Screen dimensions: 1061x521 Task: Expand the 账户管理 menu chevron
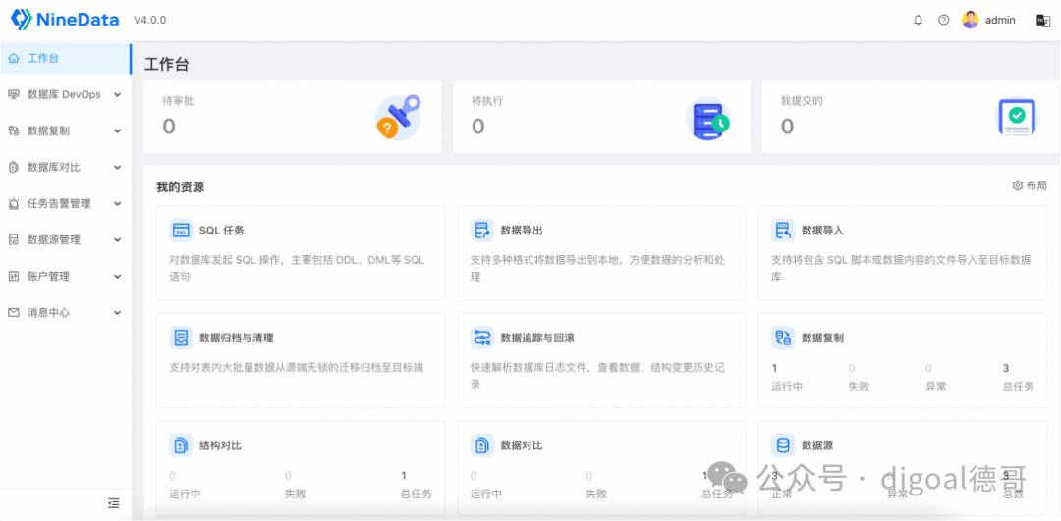coord(118,277)
